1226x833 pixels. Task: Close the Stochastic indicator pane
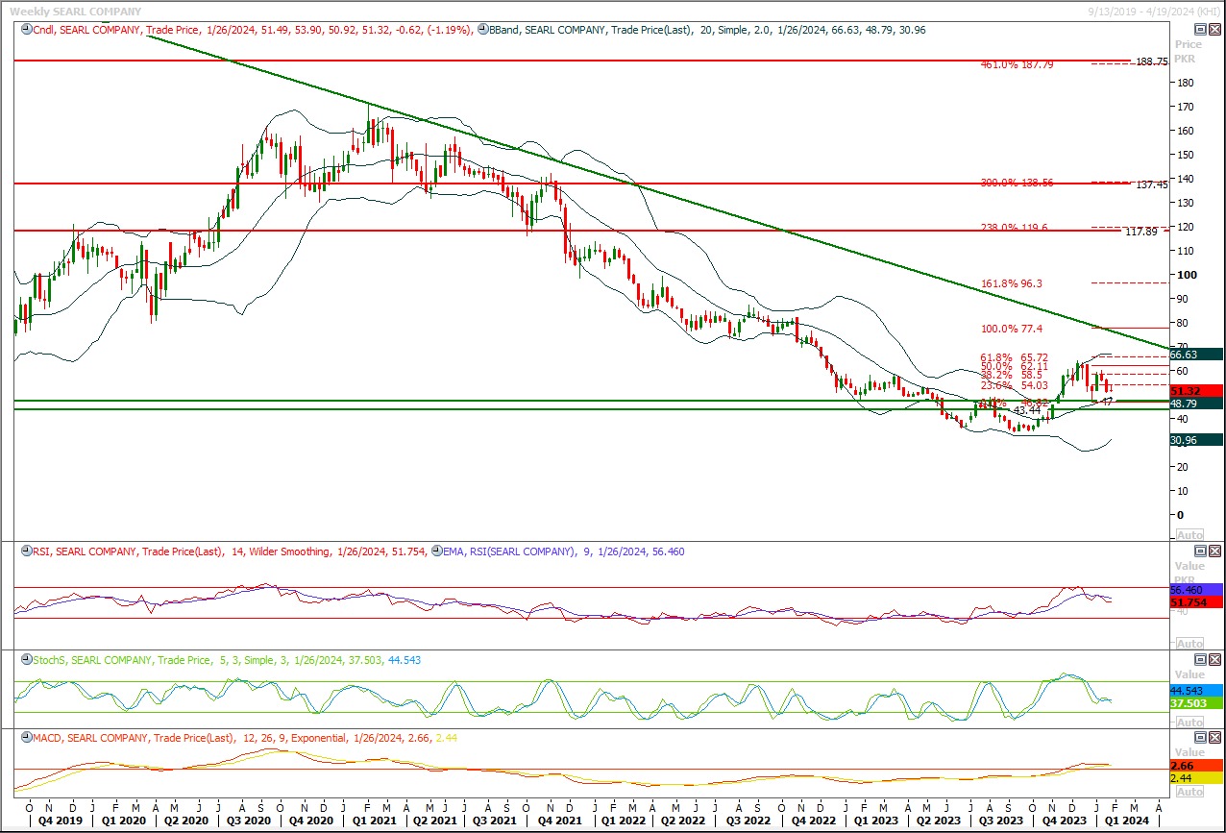[1213, 660]
